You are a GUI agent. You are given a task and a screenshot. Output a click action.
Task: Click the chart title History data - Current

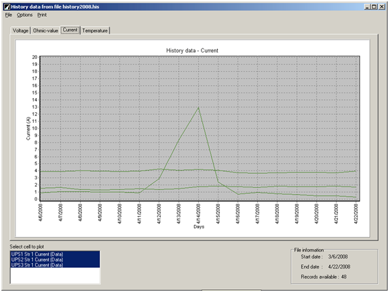pyautogui.click(x=192, y=50)
